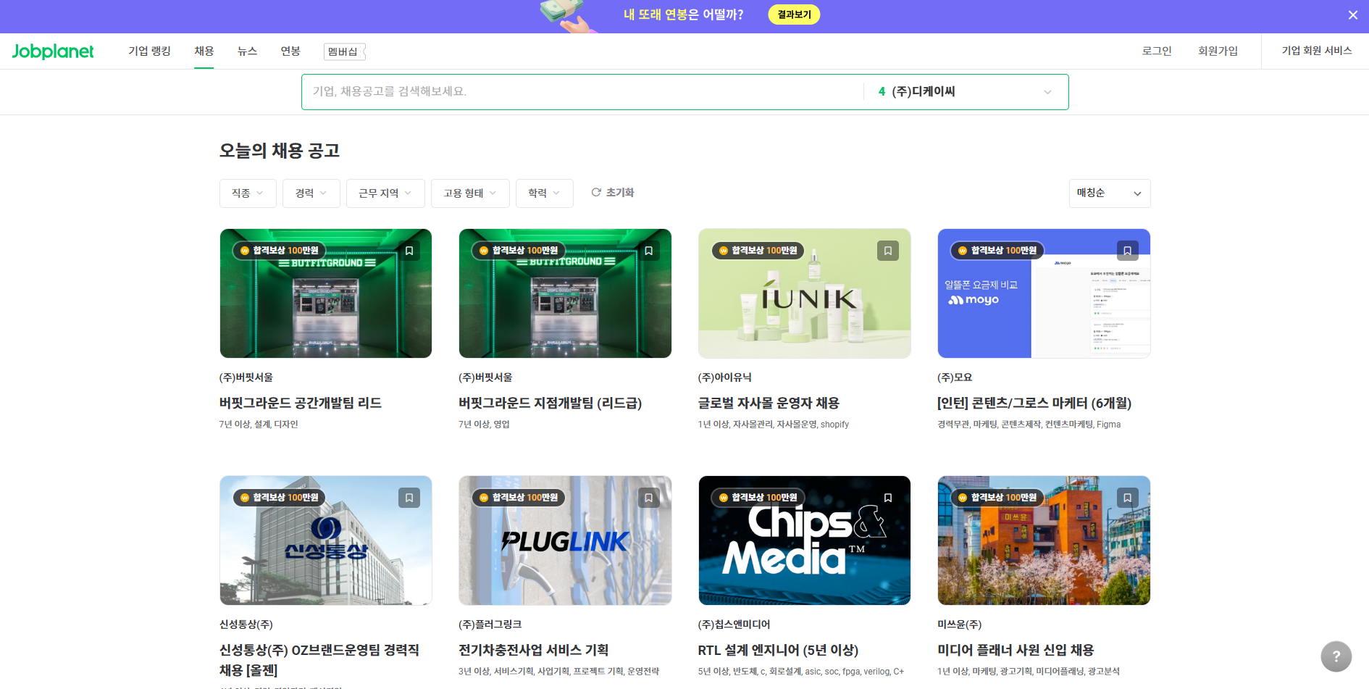Click the Jobplanet logo
This screenshot has height=689, width=1369.
[x=52, y=51]
